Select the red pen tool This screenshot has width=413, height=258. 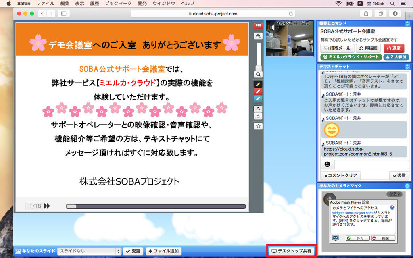point(258,92)
